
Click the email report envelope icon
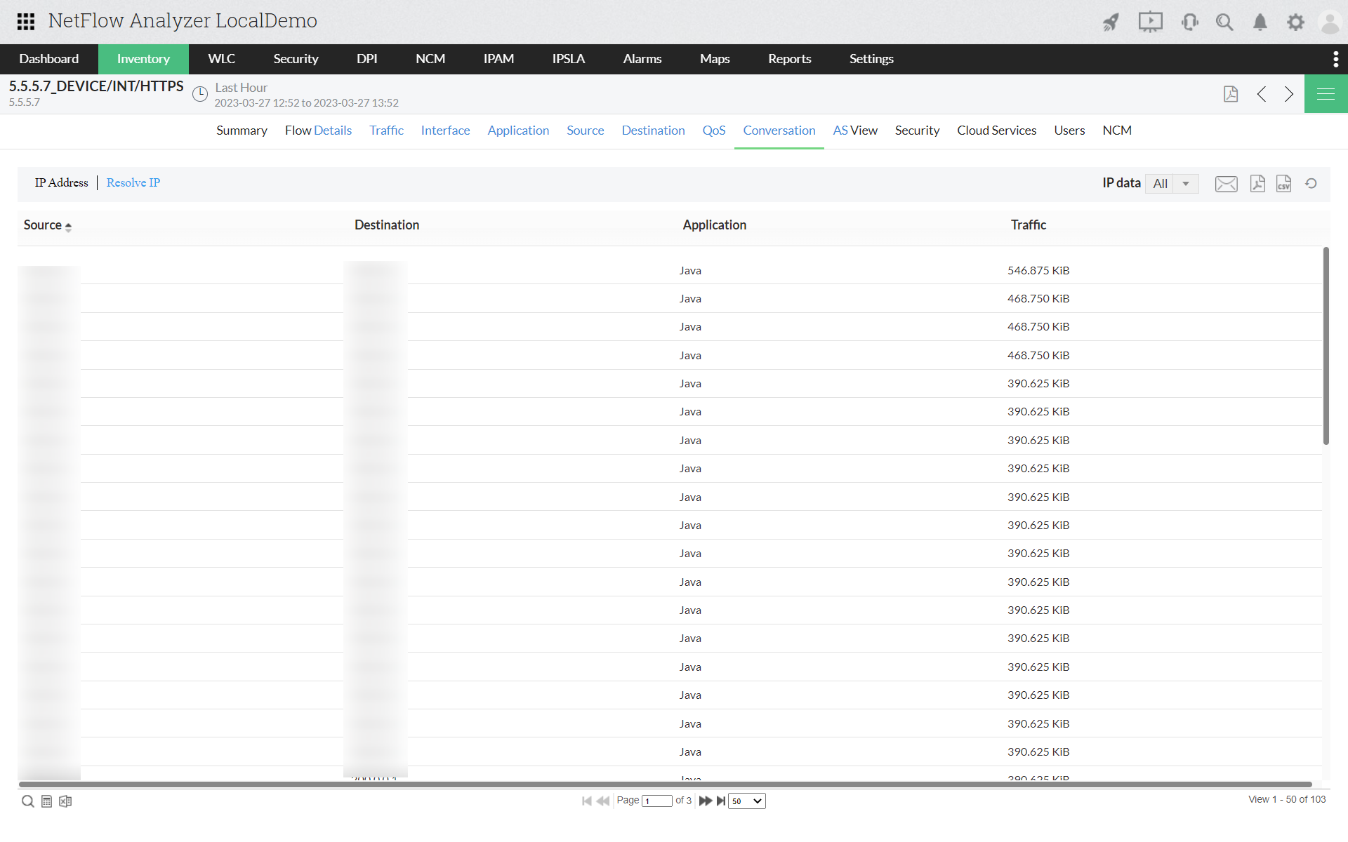(x=1226, y=184)
